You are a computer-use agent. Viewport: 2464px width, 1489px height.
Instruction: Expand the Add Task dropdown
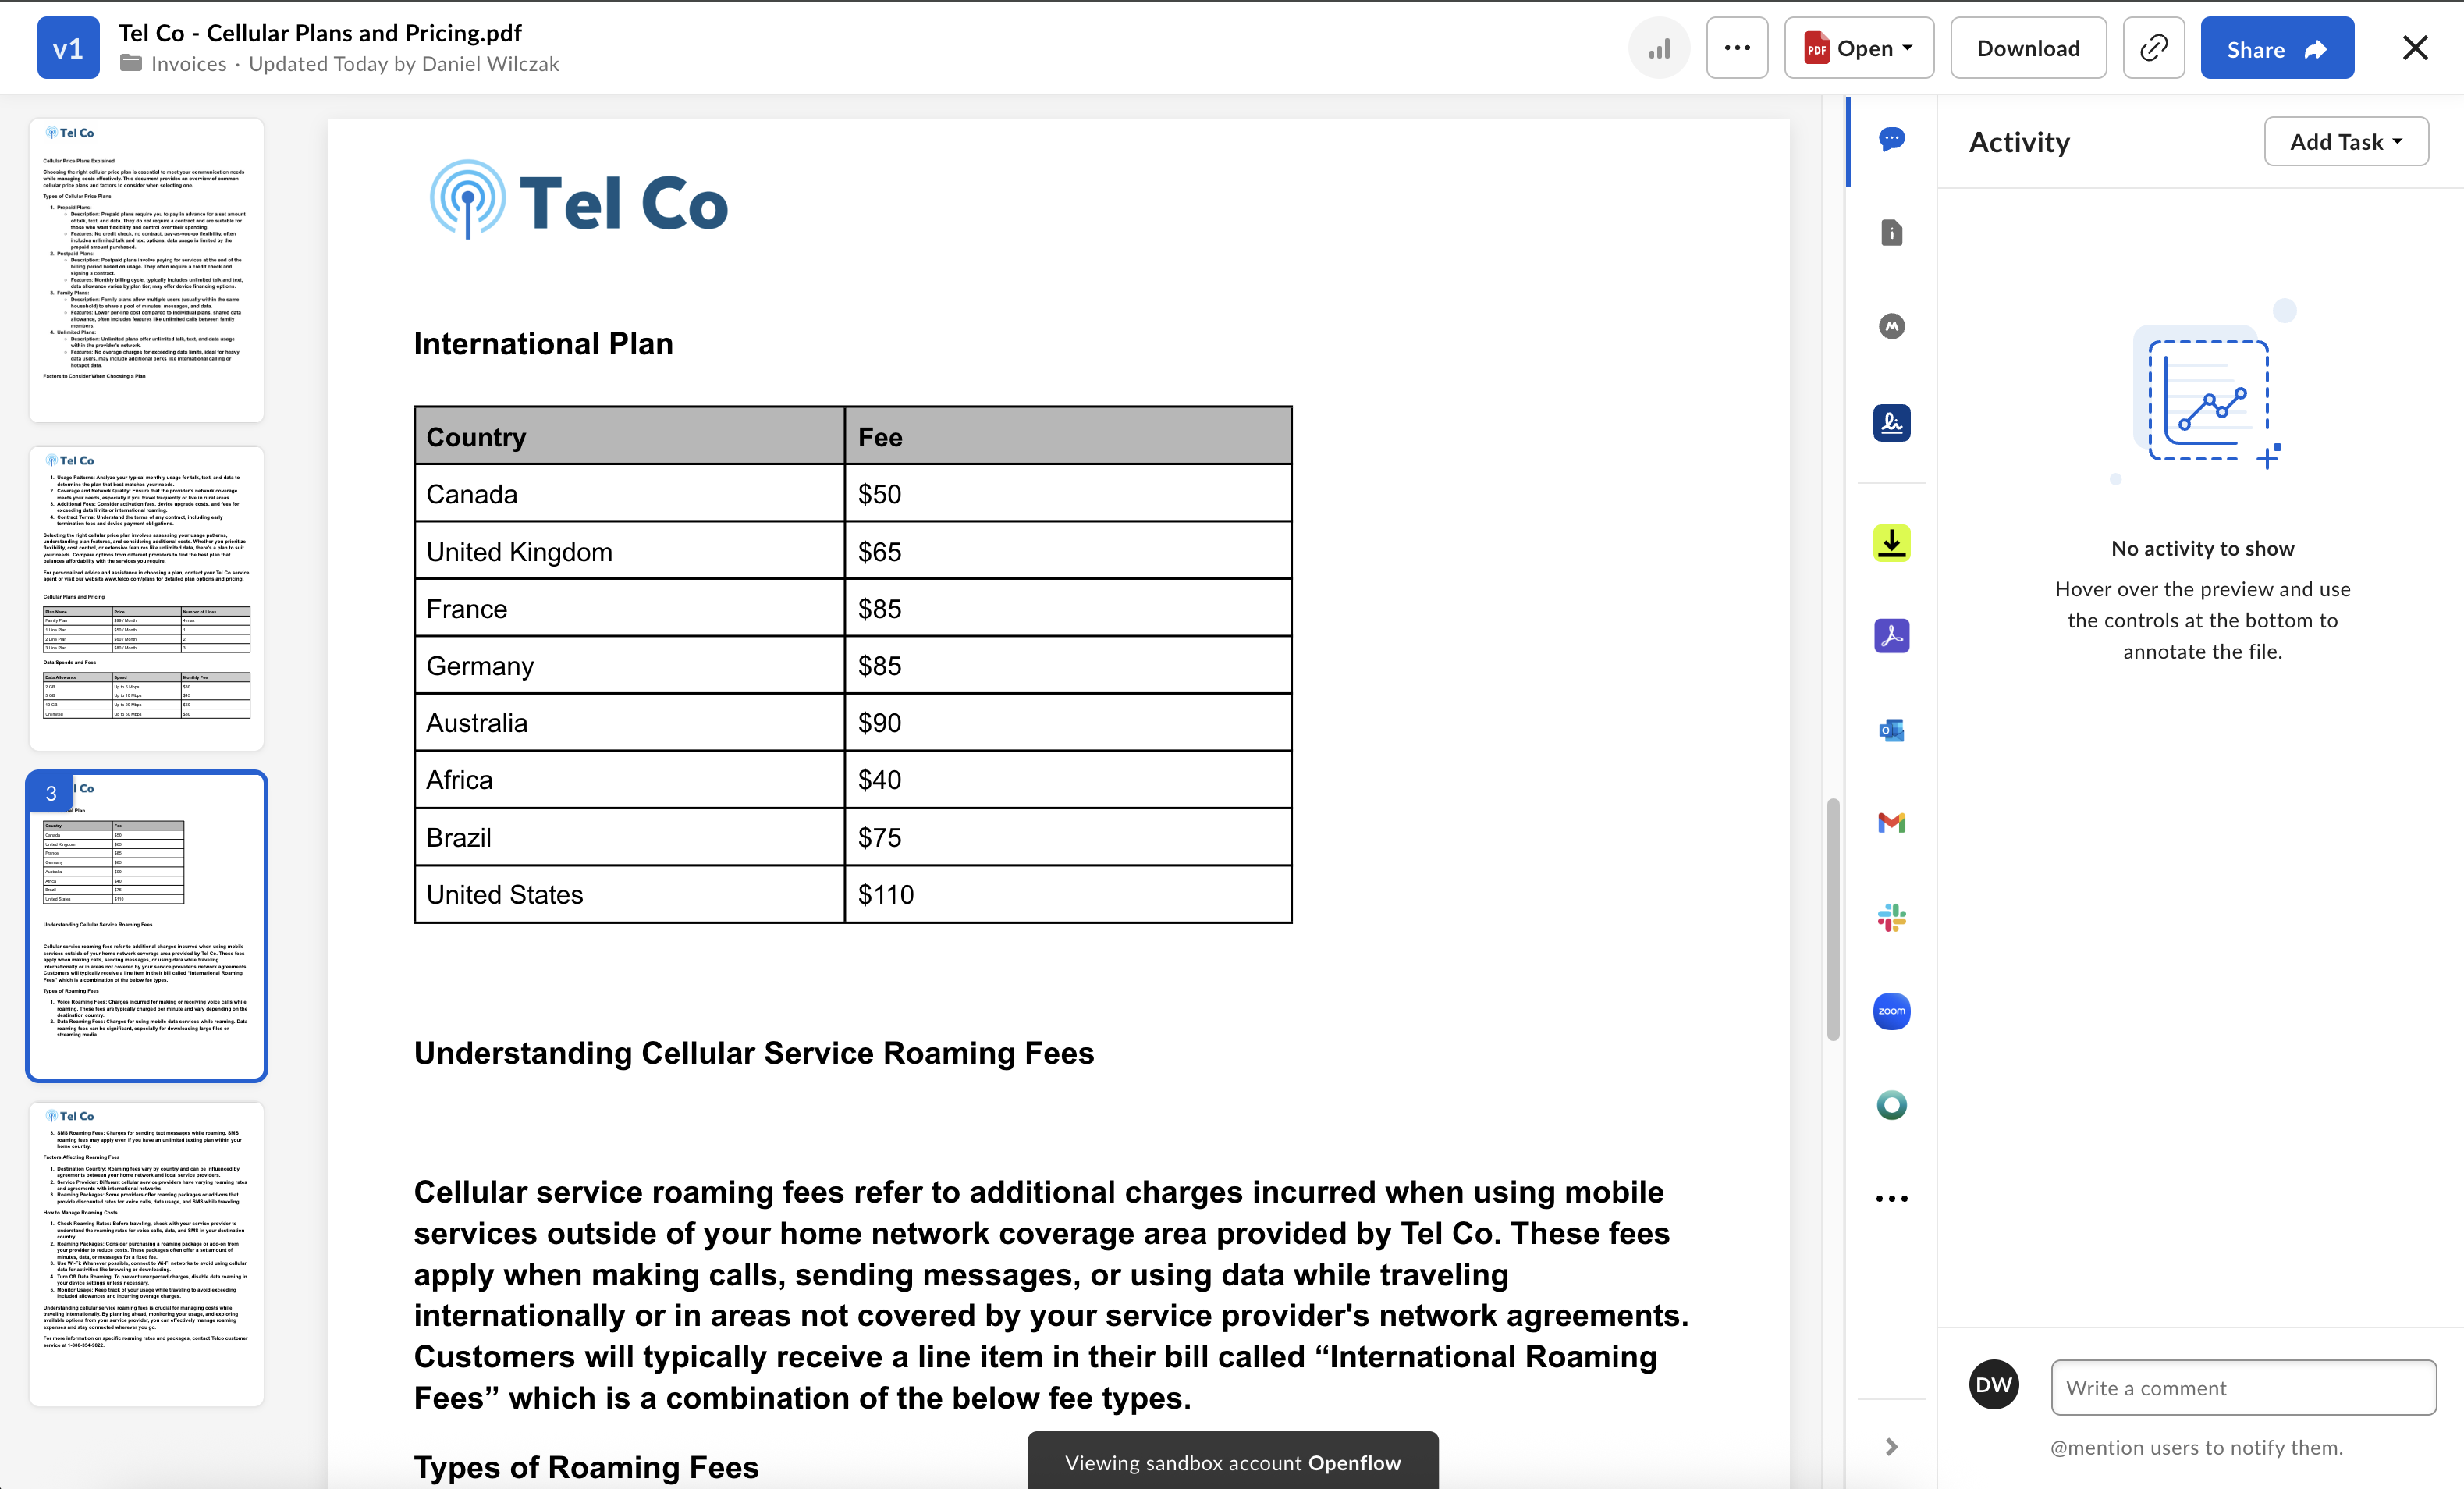click(2345, 142)
